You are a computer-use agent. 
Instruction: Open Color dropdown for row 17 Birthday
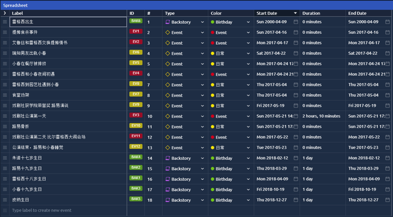point(248,190)
